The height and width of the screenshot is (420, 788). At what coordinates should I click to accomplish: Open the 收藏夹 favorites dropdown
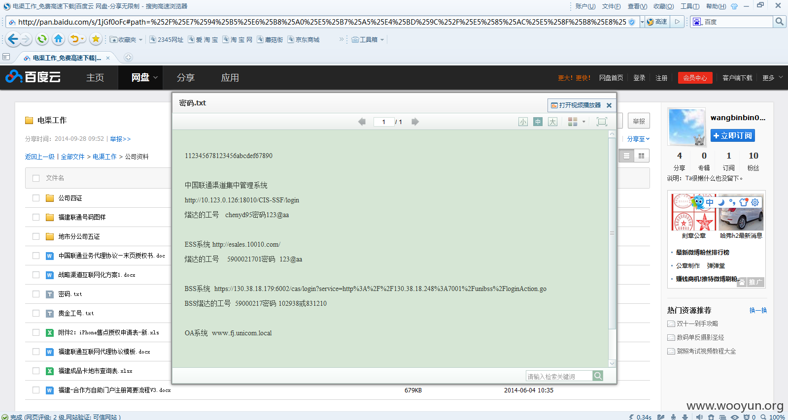point(126,39)
